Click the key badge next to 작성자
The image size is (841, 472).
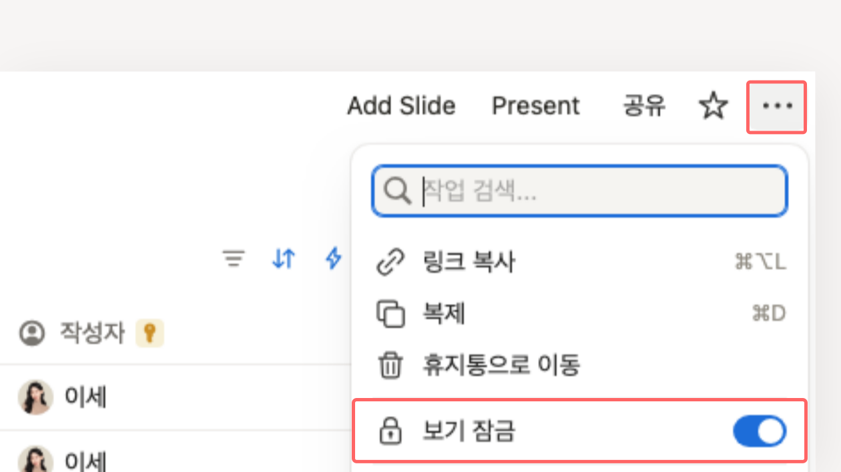[x=150, y=333]
